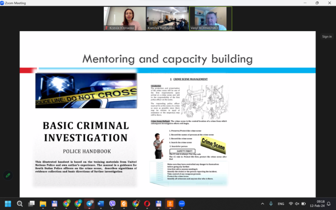Toggle the microphone icon in system tray

pyautogui.click(x=271, y=204)
